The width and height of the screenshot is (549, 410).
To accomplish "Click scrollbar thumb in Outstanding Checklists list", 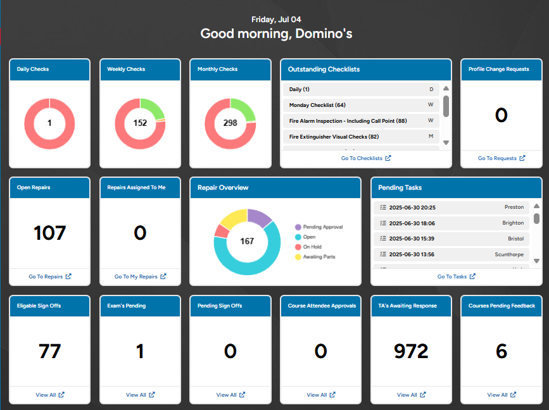I will pyautogui.click(x=446, y=106).
